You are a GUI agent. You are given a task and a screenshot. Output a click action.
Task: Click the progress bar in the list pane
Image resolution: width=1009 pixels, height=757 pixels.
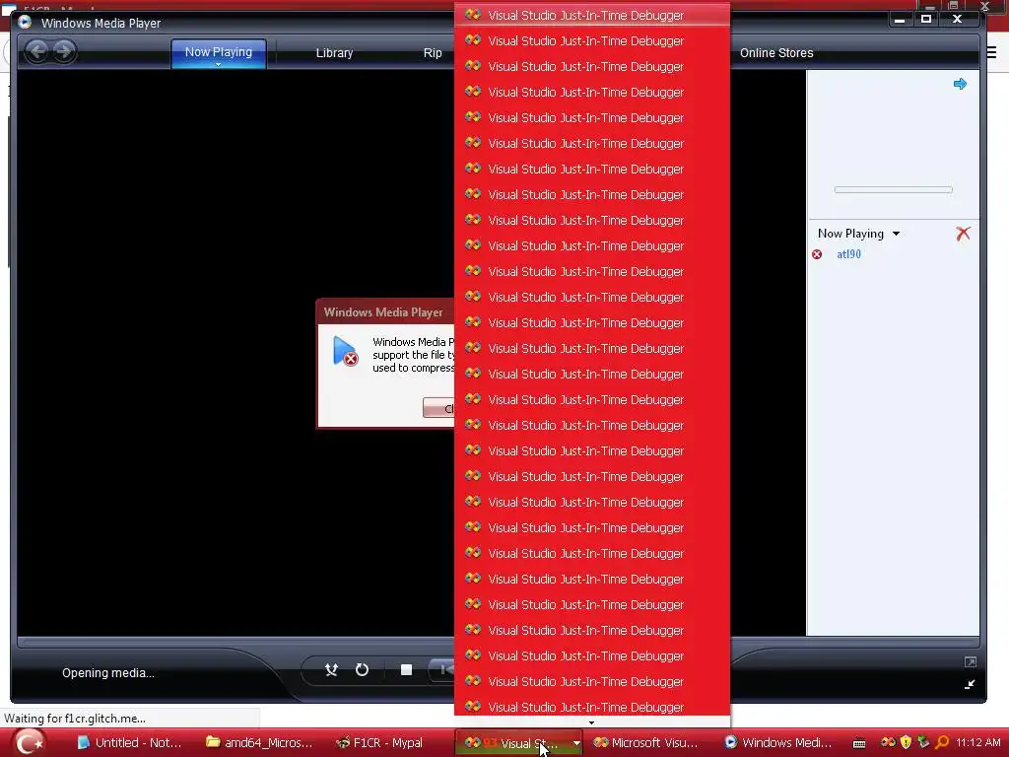coord(893,190)
